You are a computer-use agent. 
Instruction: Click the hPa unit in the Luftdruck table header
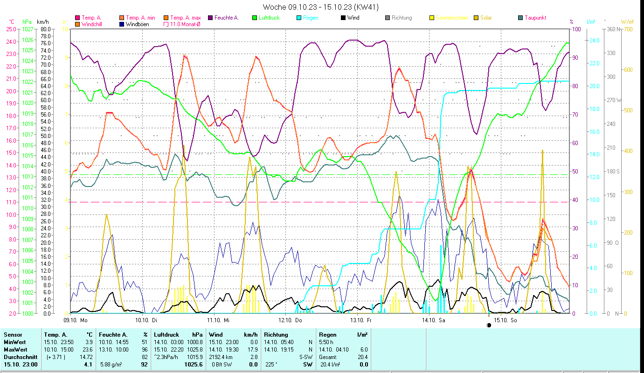click(198, 334)
